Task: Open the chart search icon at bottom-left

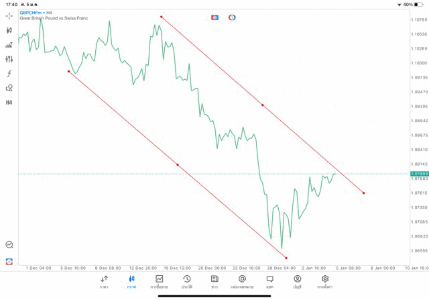Action: point(9,245)
